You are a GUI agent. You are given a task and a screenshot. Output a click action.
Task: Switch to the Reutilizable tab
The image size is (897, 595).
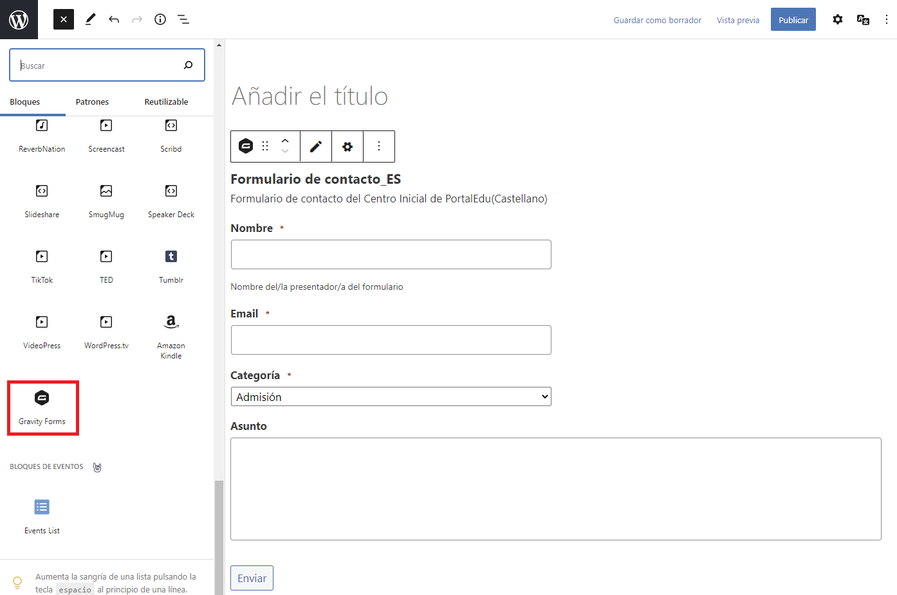[x=166, y=102]
